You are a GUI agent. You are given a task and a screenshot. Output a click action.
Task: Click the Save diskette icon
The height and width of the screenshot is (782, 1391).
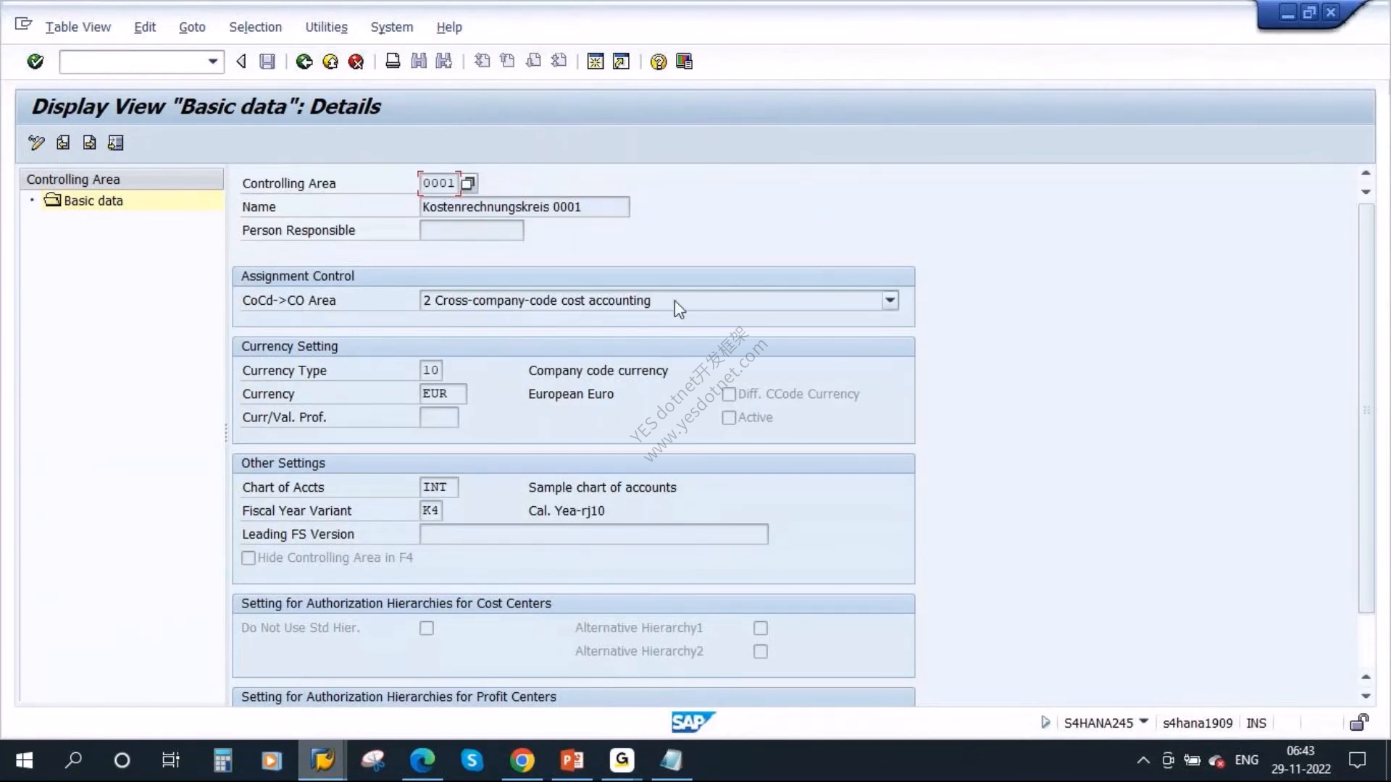click(267, 62)
